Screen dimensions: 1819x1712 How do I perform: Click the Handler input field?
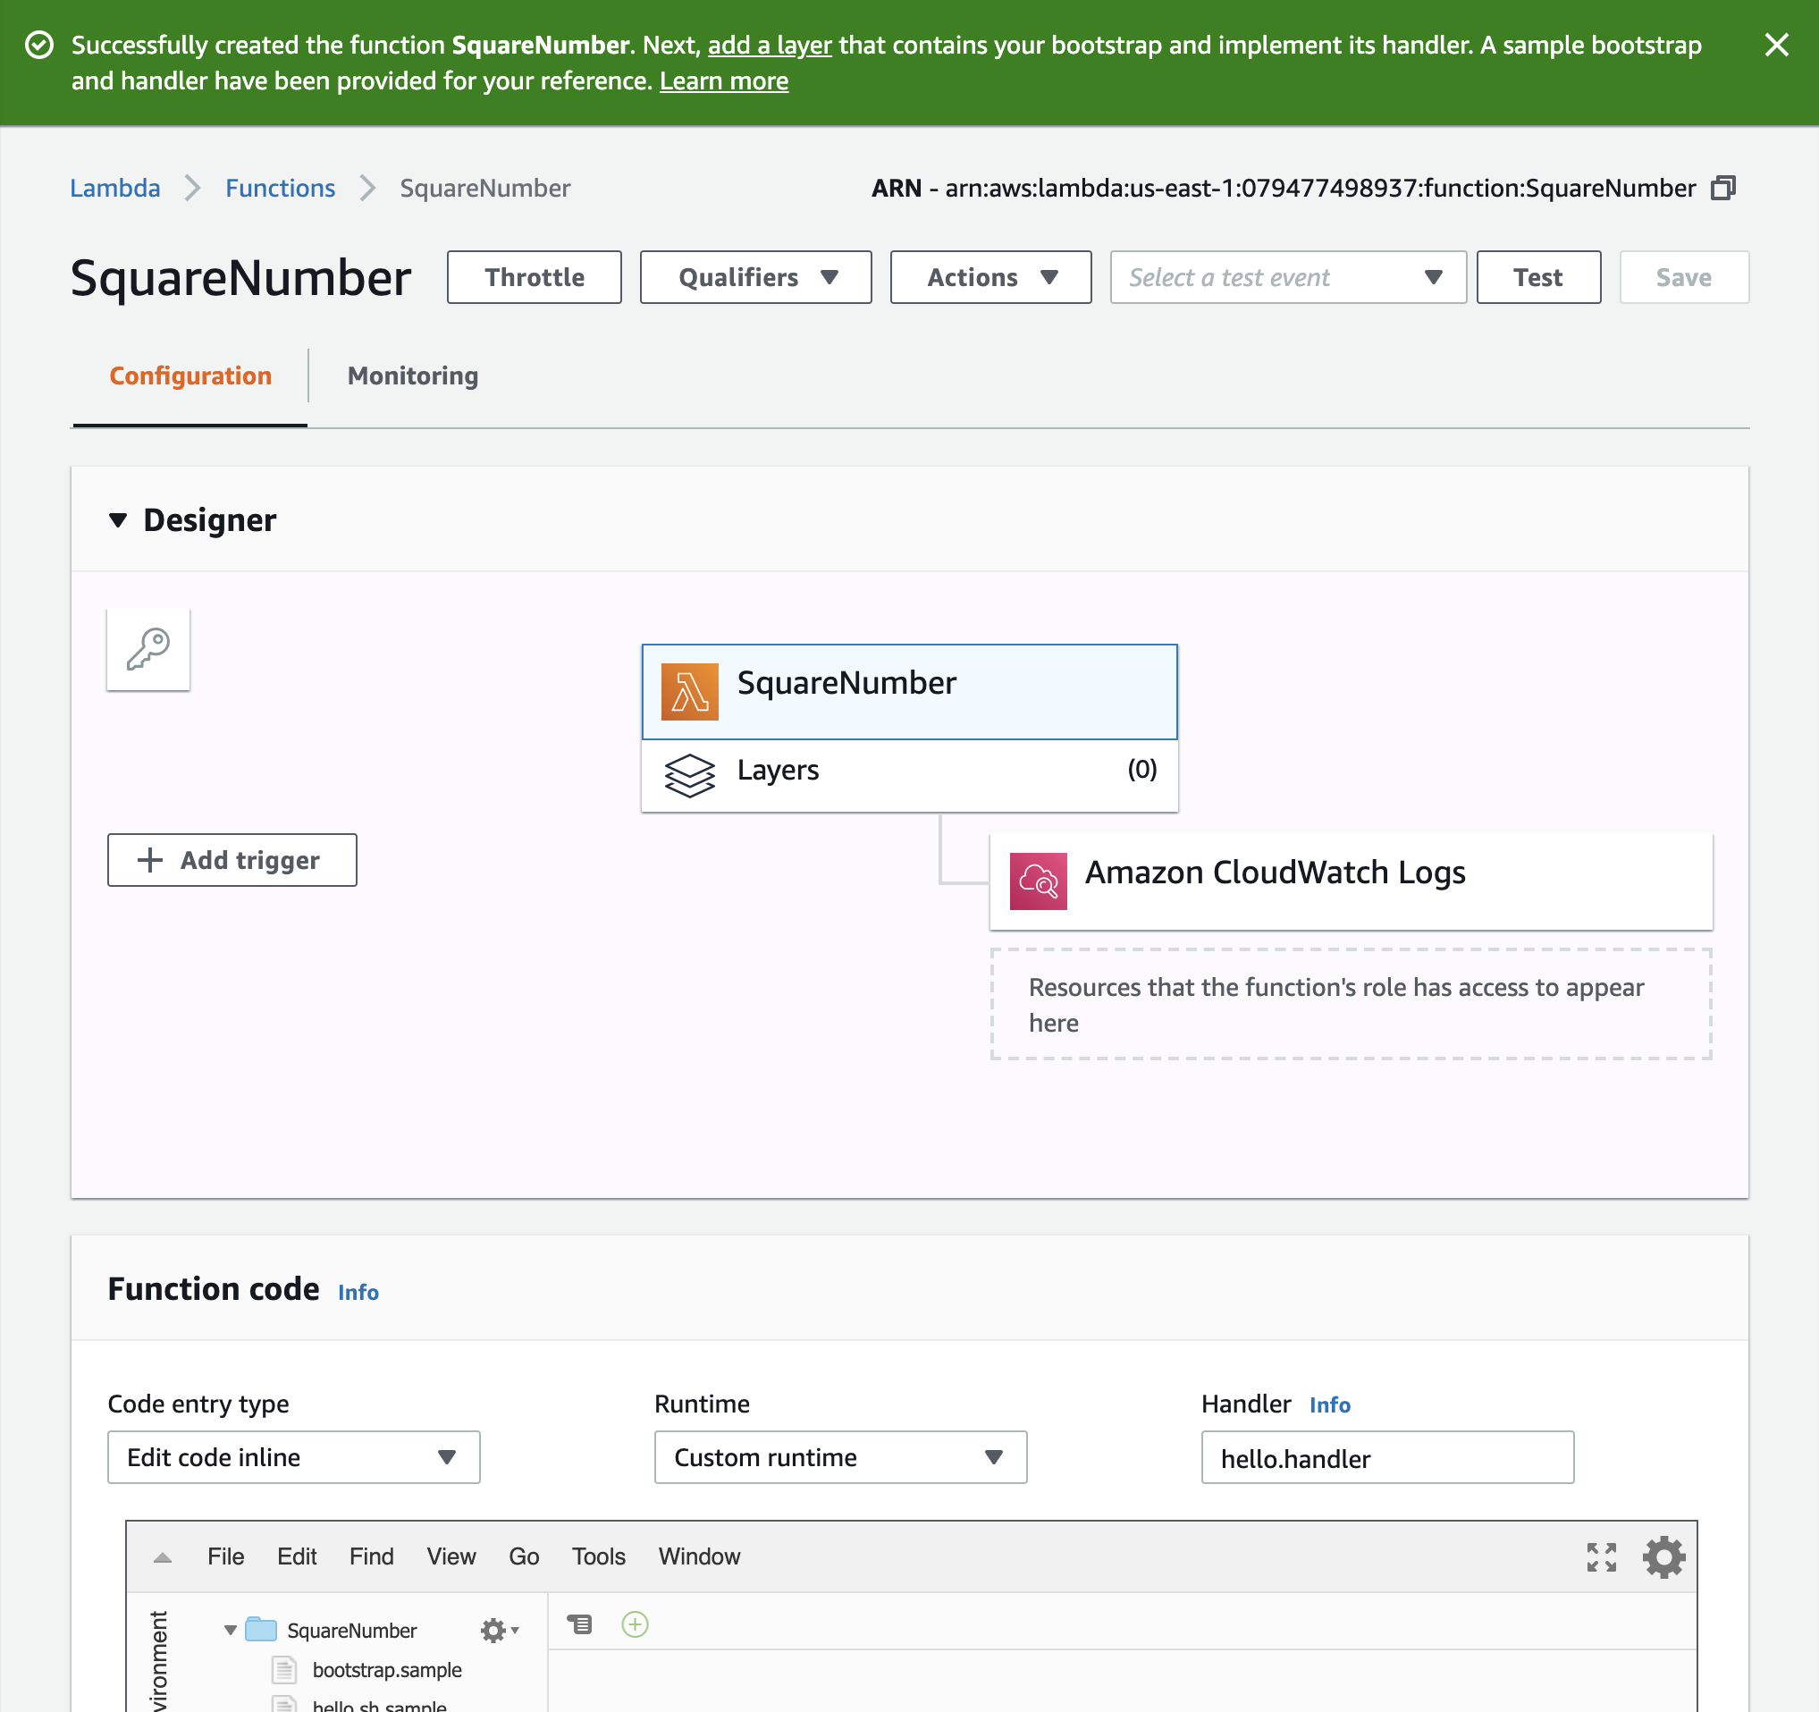(1386, 1457)
